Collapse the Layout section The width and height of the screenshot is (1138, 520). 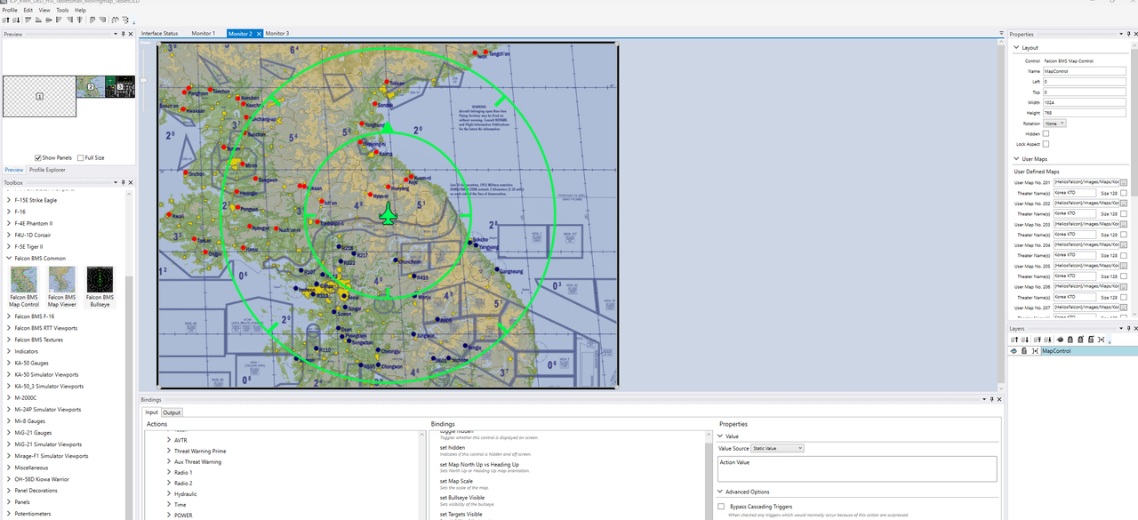[x=1015, y=47]
